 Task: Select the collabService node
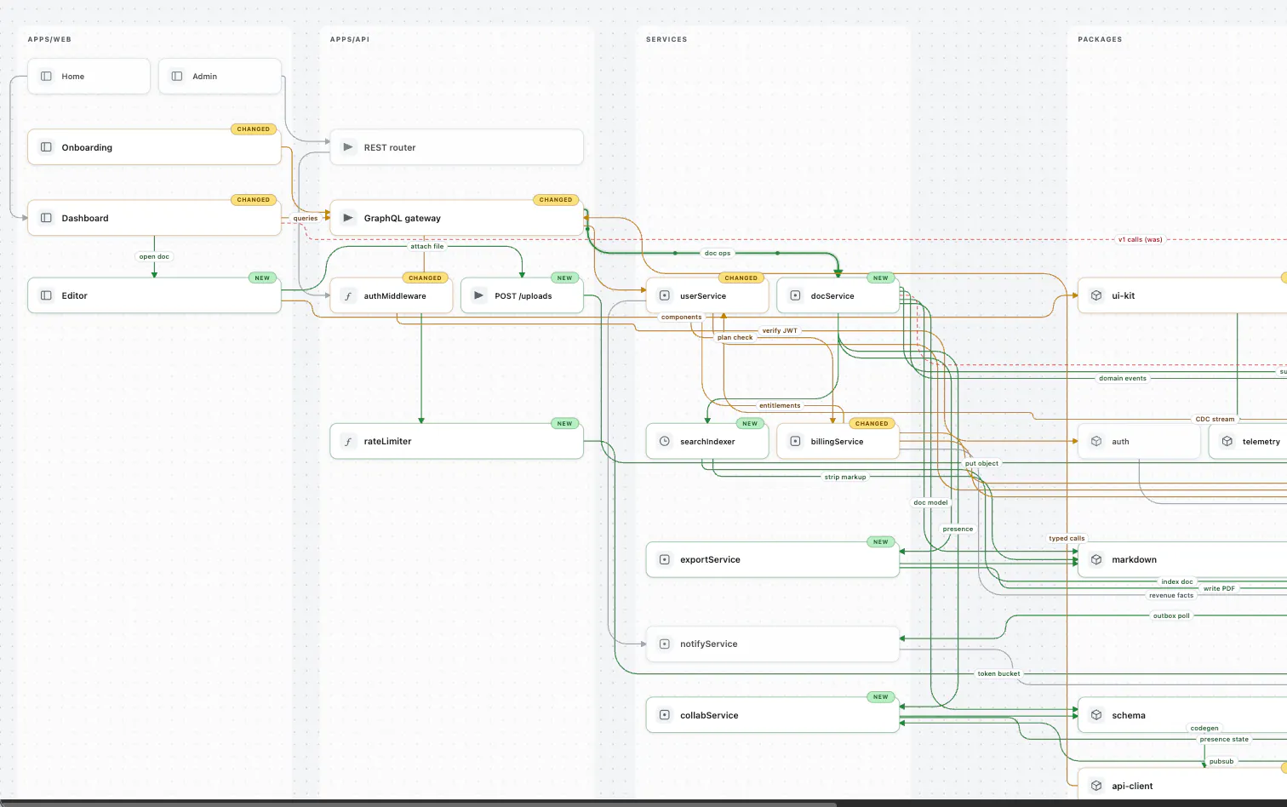click(x=773, y=716)
